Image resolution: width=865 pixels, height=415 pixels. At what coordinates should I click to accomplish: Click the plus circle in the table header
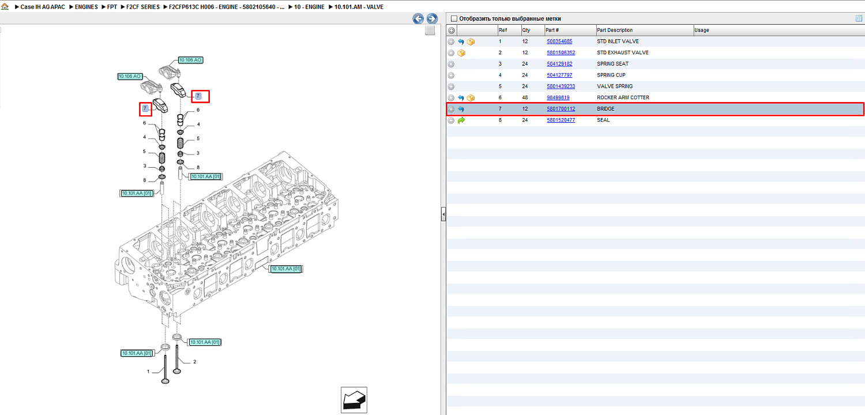[x=452, y=30]
